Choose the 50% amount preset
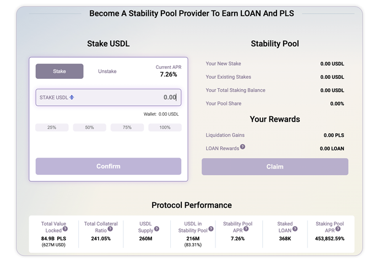The height and width of the screenshot is (264, 379). pos(89,127)
